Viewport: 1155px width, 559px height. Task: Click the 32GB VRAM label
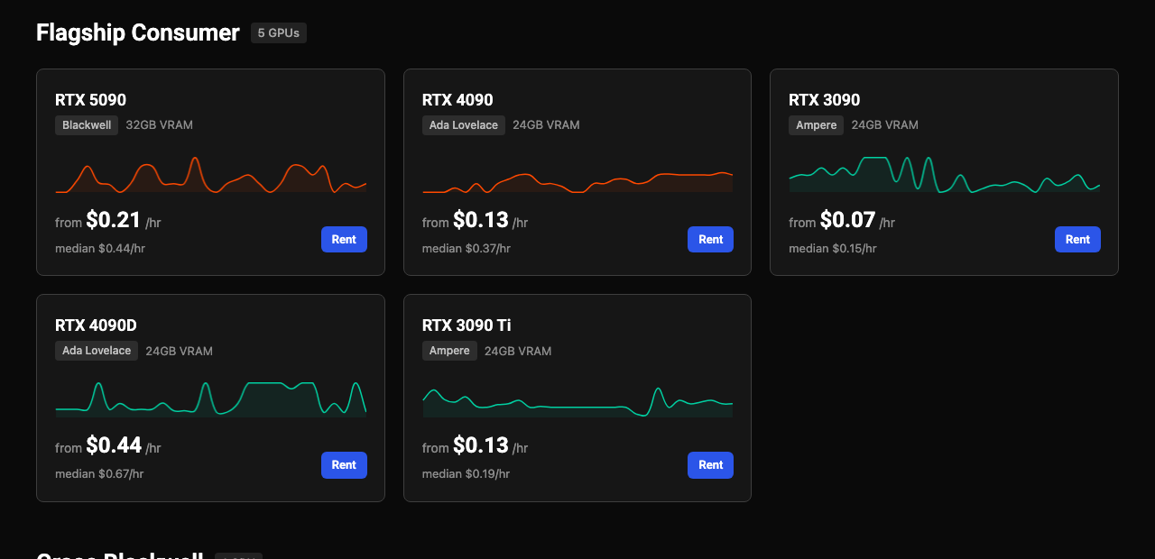[x=160, y=125]
